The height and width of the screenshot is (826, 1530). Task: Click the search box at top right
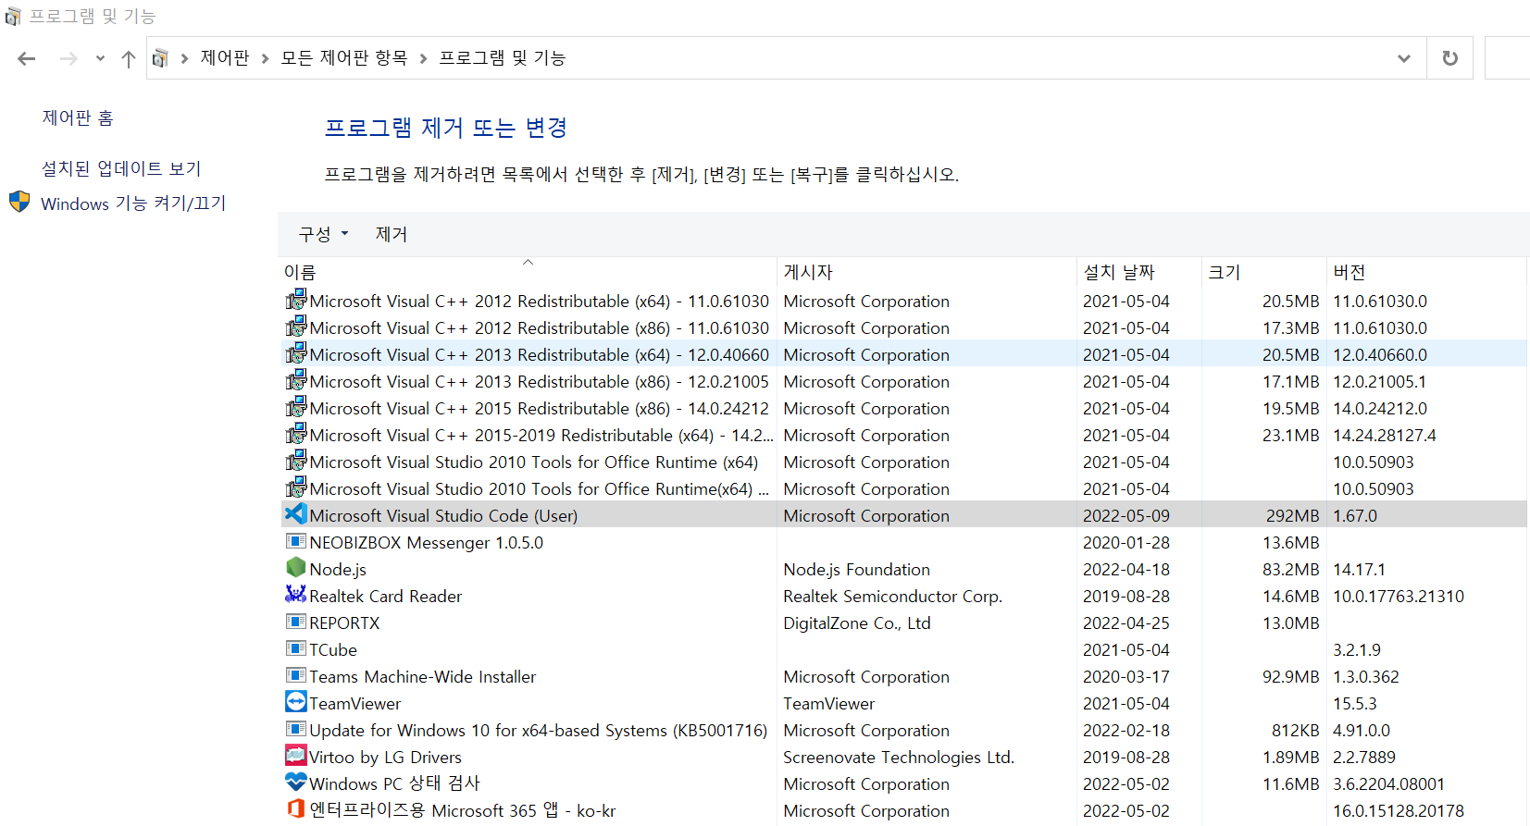(1508, 58)
